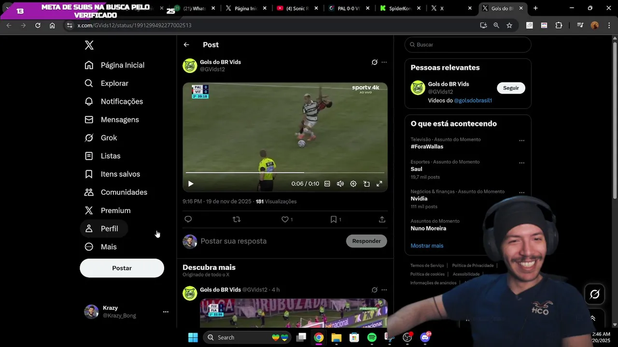Click the X logo in sidebar
The height and width of the screenshot is (347, 618).
coord(89,45)
